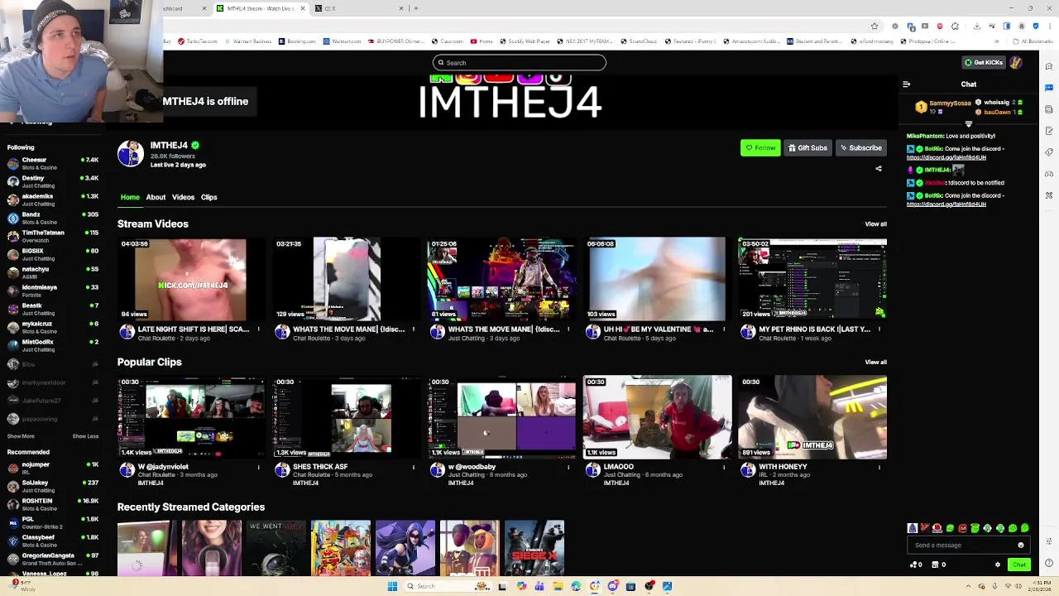
Task: Switch to the About tab
Action: click(156, 197)
